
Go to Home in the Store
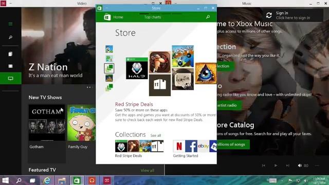pyautogui.click(x=118, y=17)
